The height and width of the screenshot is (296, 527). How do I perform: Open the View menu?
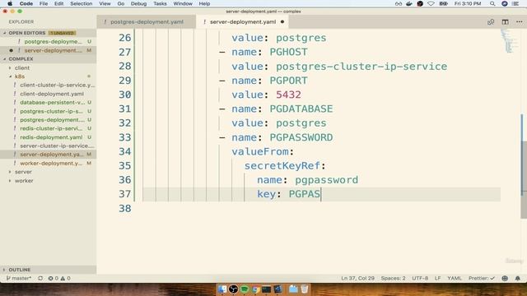[x=105, y=3]
